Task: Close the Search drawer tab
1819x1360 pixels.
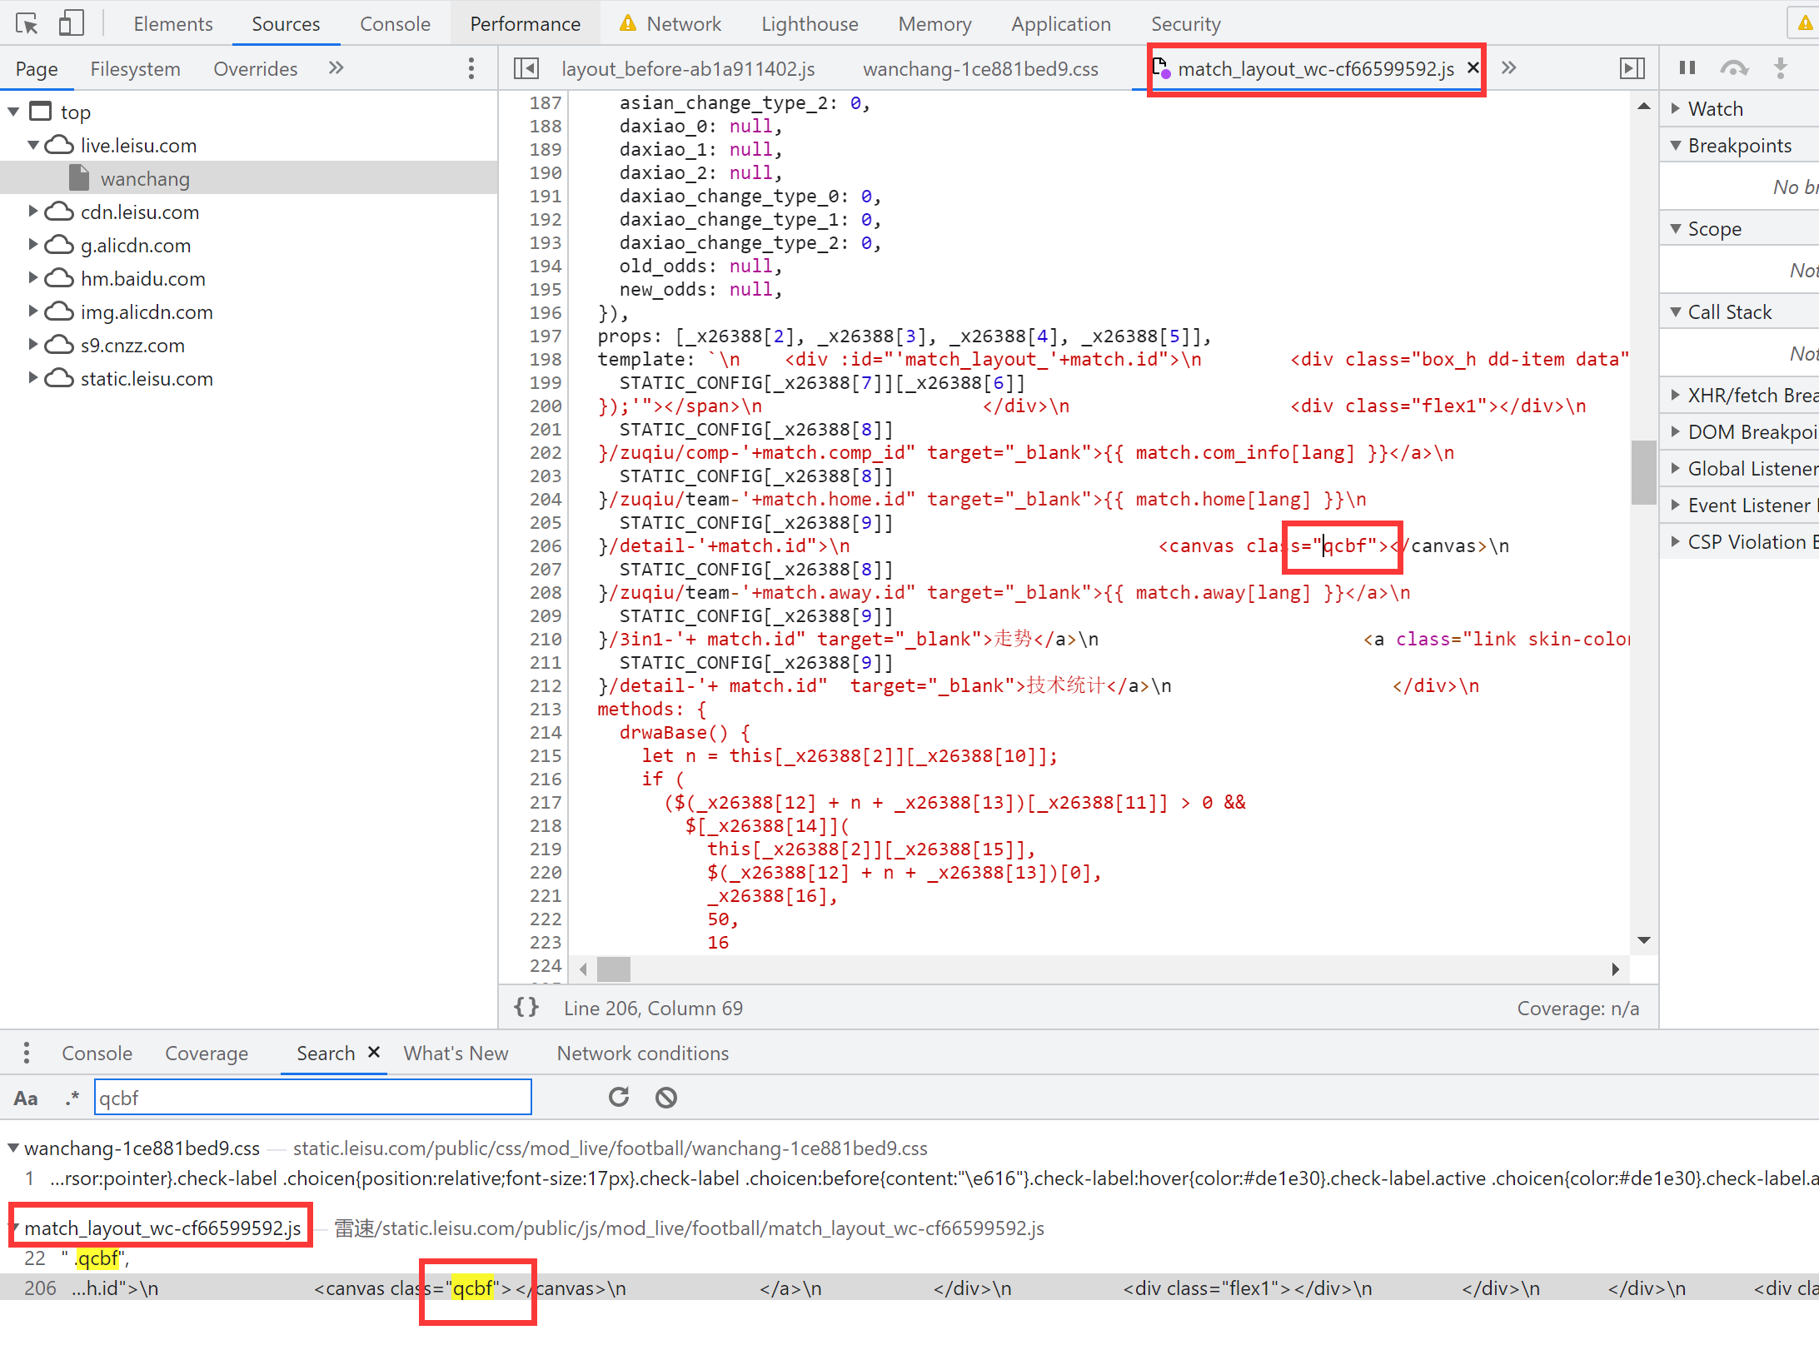Action: [374, 1052]
